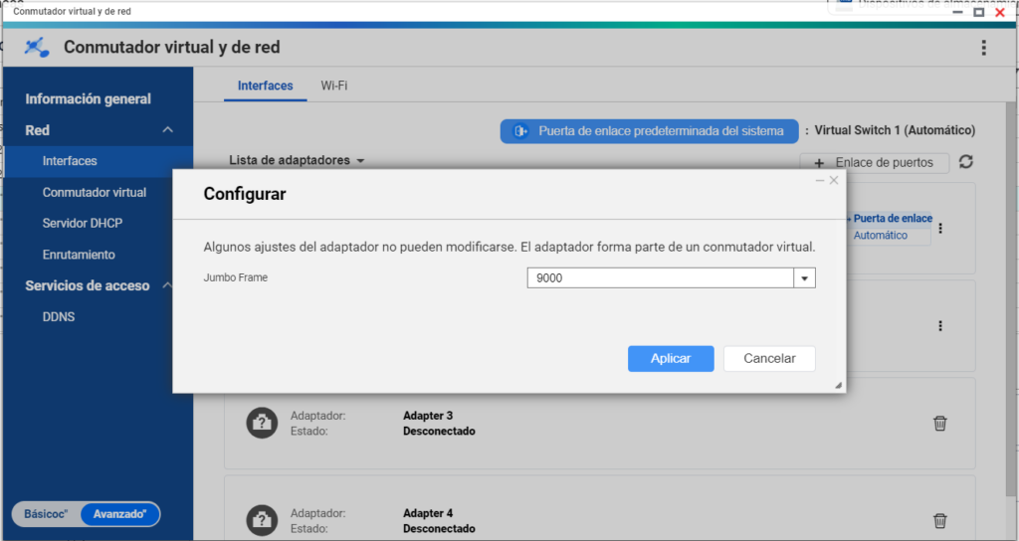Click the network switch app logo icon
This screenshot has width=1019, height=541.
click(x=37, y=48)
